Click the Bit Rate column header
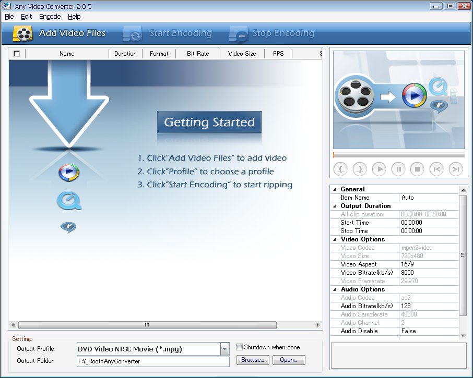473x378 pixels. (x=198, y=54)
